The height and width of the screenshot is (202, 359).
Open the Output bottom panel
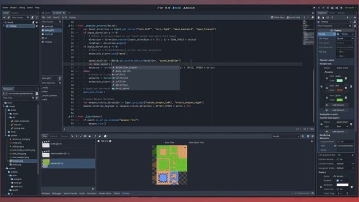46,194
